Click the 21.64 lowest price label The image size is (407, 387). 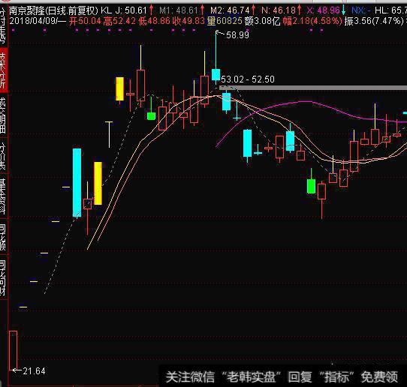point(34,371)
